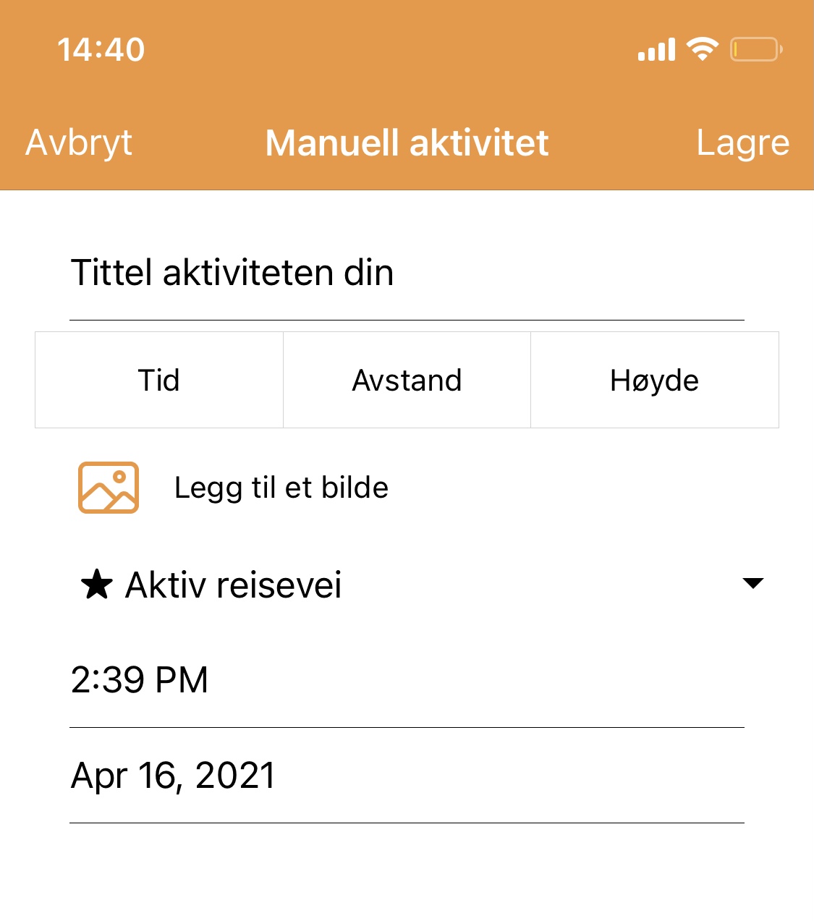Tap the image icon to add photo
The height and width of the screenshot is (921, 814).
tap(109, 488)
